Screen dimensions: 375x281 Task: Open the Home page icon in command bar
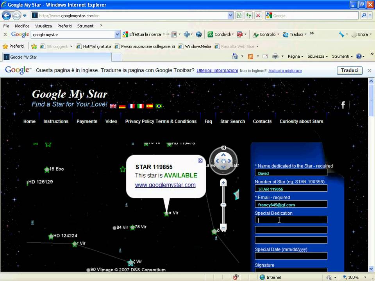pyautogui.click(x=235, y=56)
